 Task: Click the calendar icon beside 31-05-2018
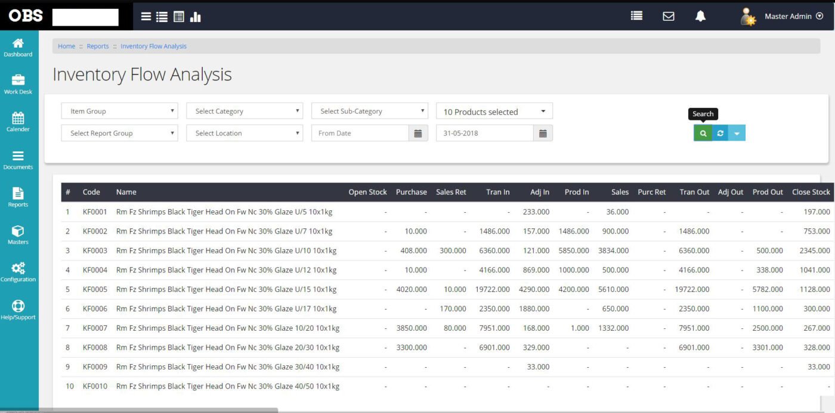pyautogui.click(x=543, y=133)
